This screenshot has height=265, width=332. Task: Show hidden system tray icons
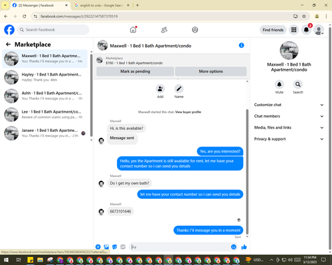click(272, 260)
